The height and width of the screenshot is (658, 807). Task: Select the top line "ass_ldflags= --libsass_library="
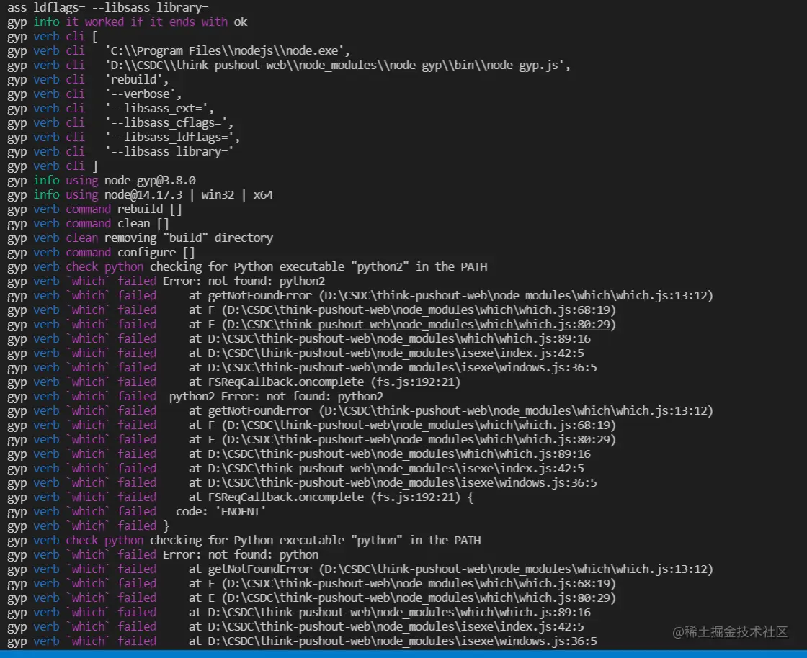point(107,8)
